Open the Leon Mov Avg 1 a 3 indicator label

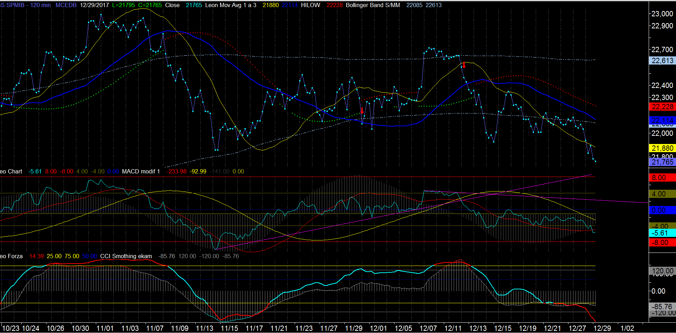[231, 5]
